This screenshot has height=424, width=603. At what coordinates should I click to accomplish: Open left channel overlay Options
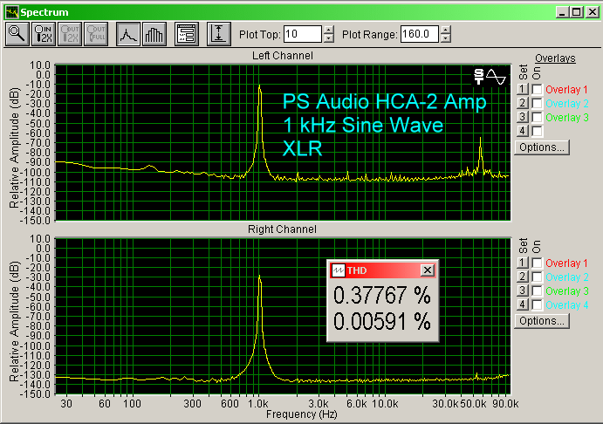pyautogui.click(x=542, y=147)
